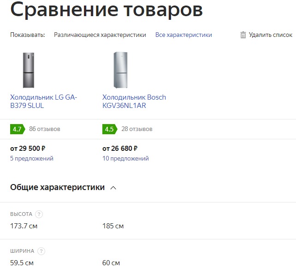This screenshot has width=296, height=274.
Task: Click the LG refrigerator thumbnail image
Action: coord(29,70)
